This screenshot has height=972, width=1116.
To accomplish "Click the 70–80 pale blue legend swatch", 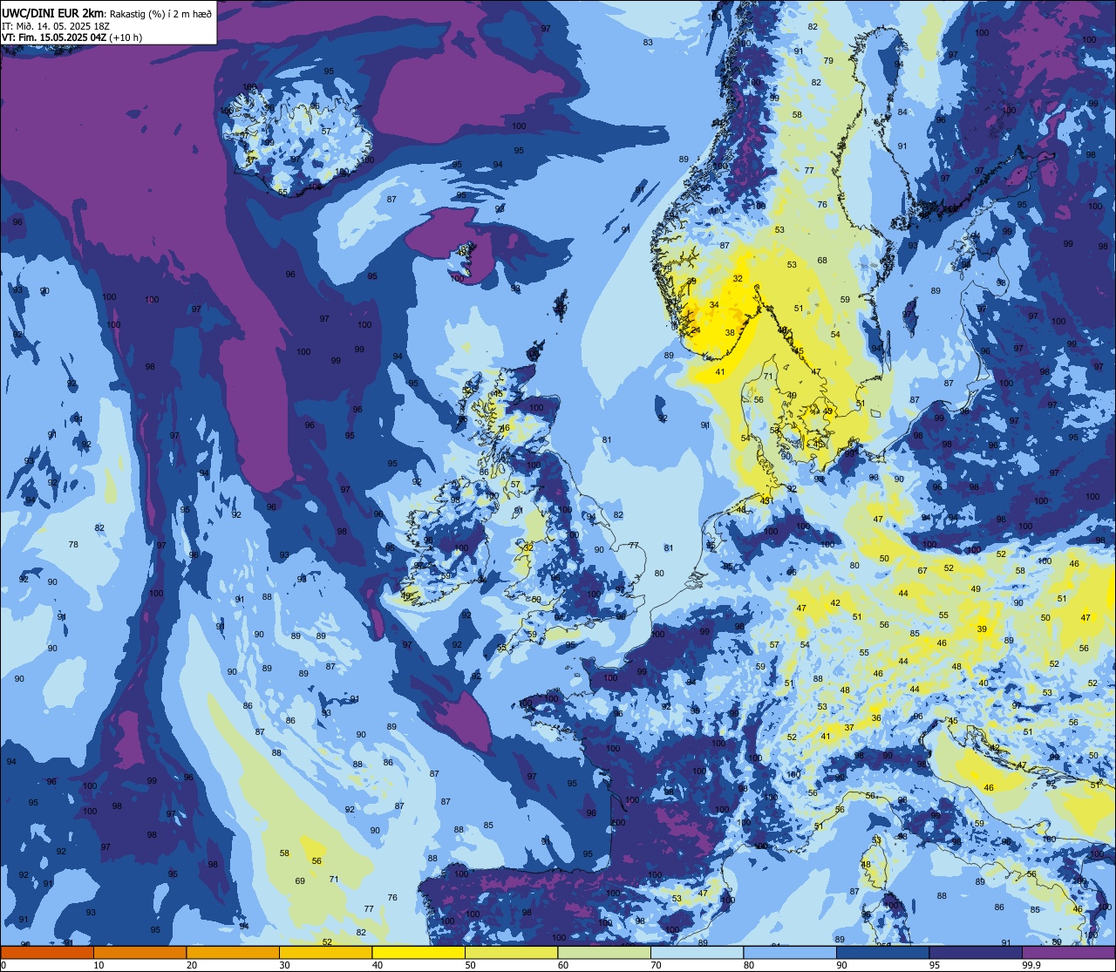I will coord(697,952).
